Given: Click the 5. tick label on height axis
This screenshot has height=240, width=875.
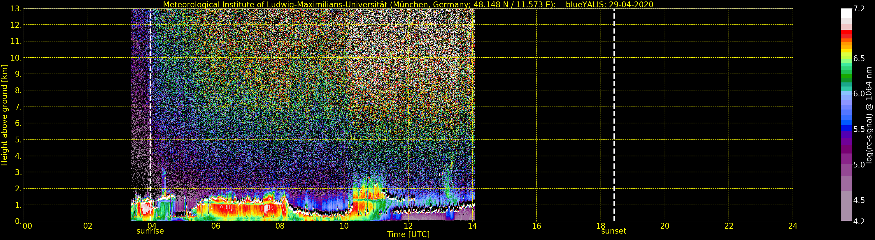Looking at the screenshot, I should (x=18, y=140).
